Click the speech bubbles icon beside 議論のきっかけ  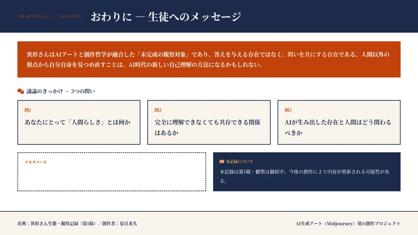tap(21, 91)
